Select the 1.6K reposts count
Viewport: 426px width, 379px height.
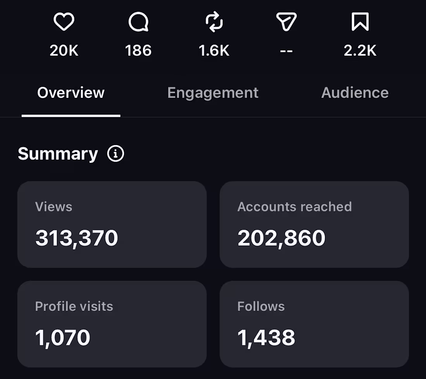click(214, 50)
